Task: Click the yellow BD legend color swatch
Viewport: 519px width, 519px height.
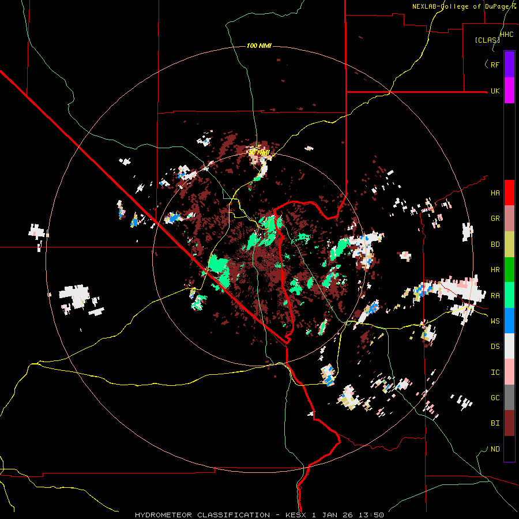Action: click(509, 245)
